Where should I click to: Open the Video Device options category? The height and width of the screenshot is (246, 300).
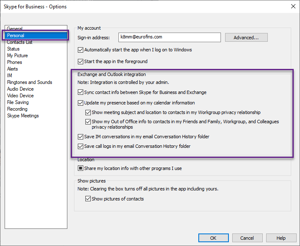pos(20,96)
